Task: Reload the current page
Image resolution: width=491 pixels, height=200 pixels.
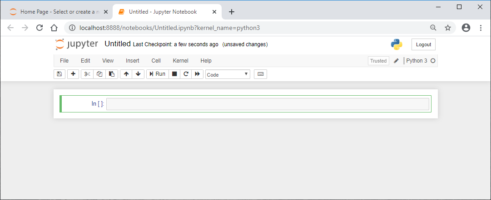Action: (40, 28)
